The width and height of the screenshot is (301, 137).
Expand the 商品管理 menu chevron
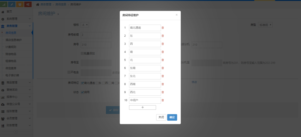point(30,83)
